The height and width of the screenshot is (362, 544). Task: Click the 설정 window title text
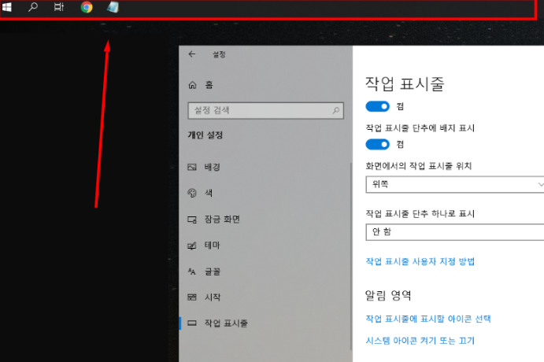(x=219, y=54)
